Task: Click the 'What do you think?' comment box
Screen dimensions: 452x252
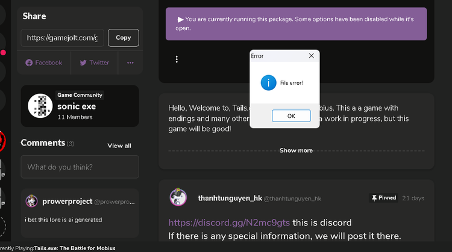Action: point(80,167)
